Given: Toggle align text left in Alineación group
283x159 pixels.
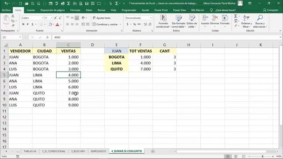Looking at the screenshot, I should click(68, 24).
